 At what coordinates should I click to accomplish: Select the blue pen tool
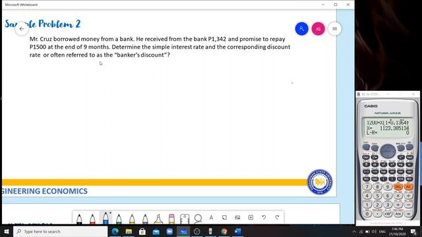pyautogui.click(x=105, y=218)
